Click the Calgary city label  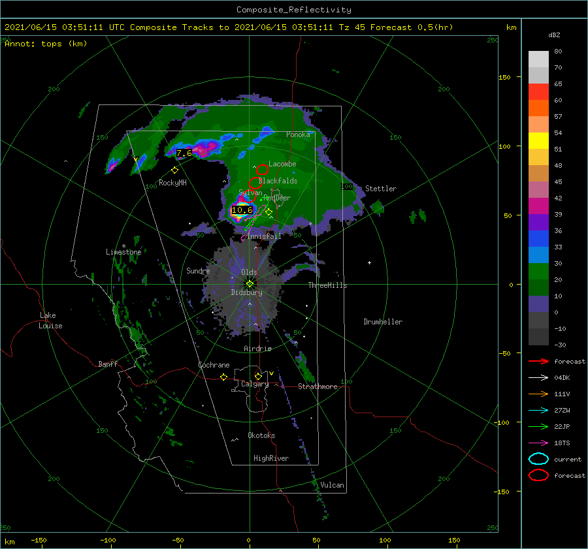pos(255,384)
